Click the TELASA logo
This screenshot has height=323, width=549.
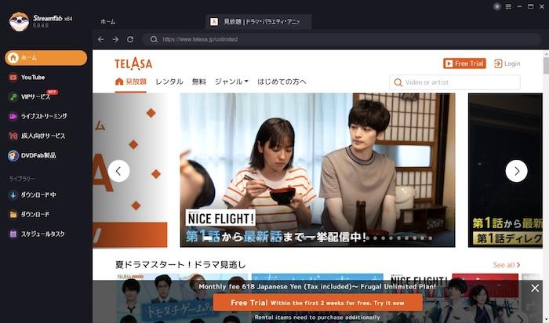(x=133, y=64)
